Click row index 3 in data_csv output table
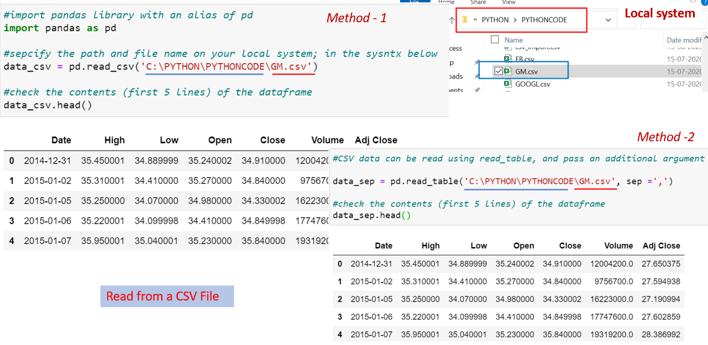The height and width of the screenshot is (345, 708). [x=12, y=221]
